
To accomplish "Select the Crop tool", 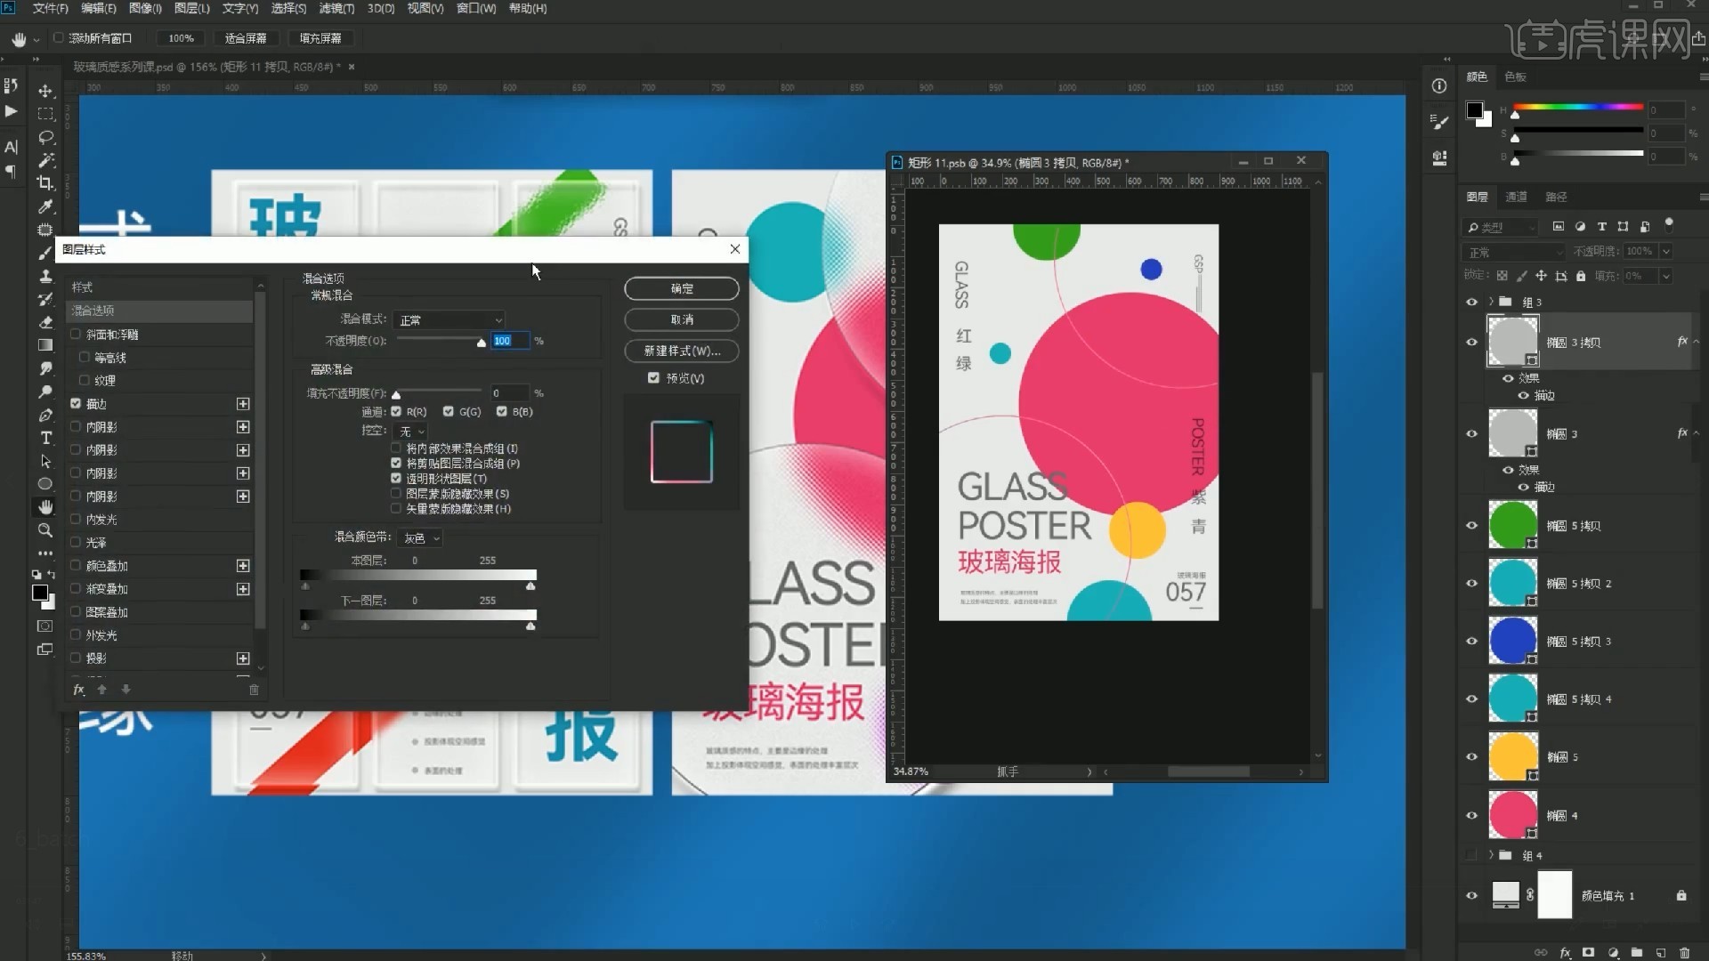I will (45, 183).
